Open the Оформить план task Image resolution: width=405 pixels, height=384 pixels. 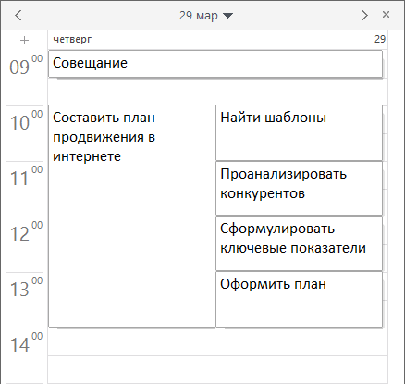click(x=299, y=299)
